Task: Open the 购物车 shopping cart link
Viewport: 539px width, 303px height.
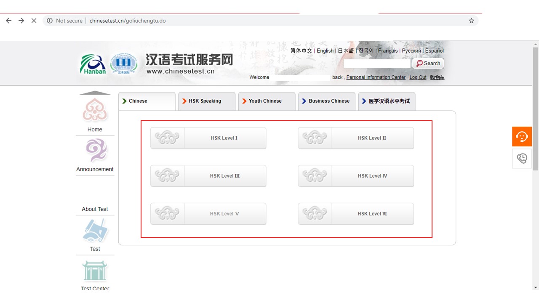Action: tap(437, 77)
